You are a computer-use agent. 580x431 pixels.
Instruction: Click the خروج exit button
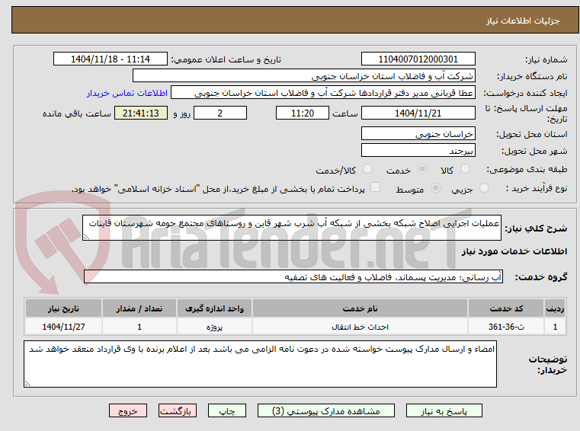[127, 411]
